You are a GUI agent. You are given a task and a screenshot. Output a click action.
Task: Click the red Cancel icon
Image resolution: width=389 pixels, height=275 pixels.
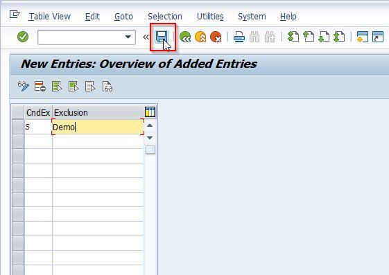pos(216,37)
